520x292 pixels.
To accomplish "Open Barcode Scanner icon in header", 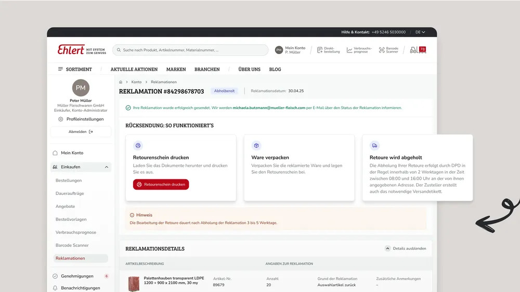I will [382, 50].
